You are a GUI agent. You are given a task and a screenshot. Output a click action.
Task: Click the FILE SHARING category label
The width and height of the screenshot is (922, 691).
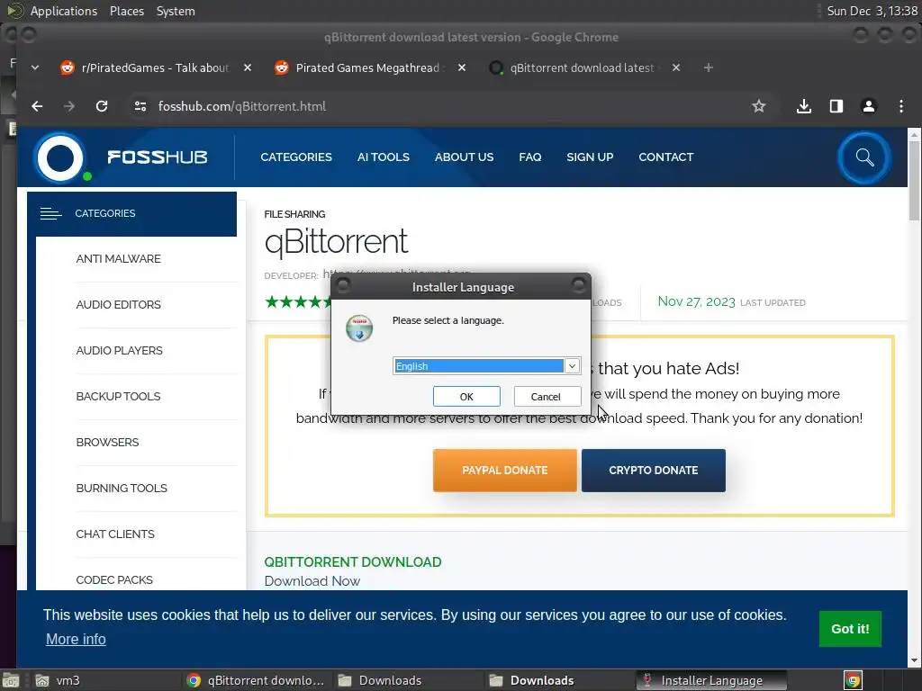click(294, 214)
